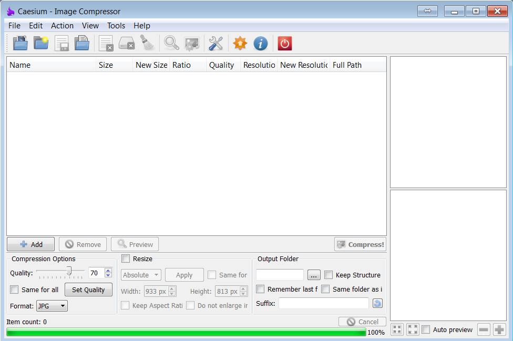Image resolution: width=513 pixels, height=341 pixels.
Task: Click the suffix reset icon
Action: click(x=377, y=303)
